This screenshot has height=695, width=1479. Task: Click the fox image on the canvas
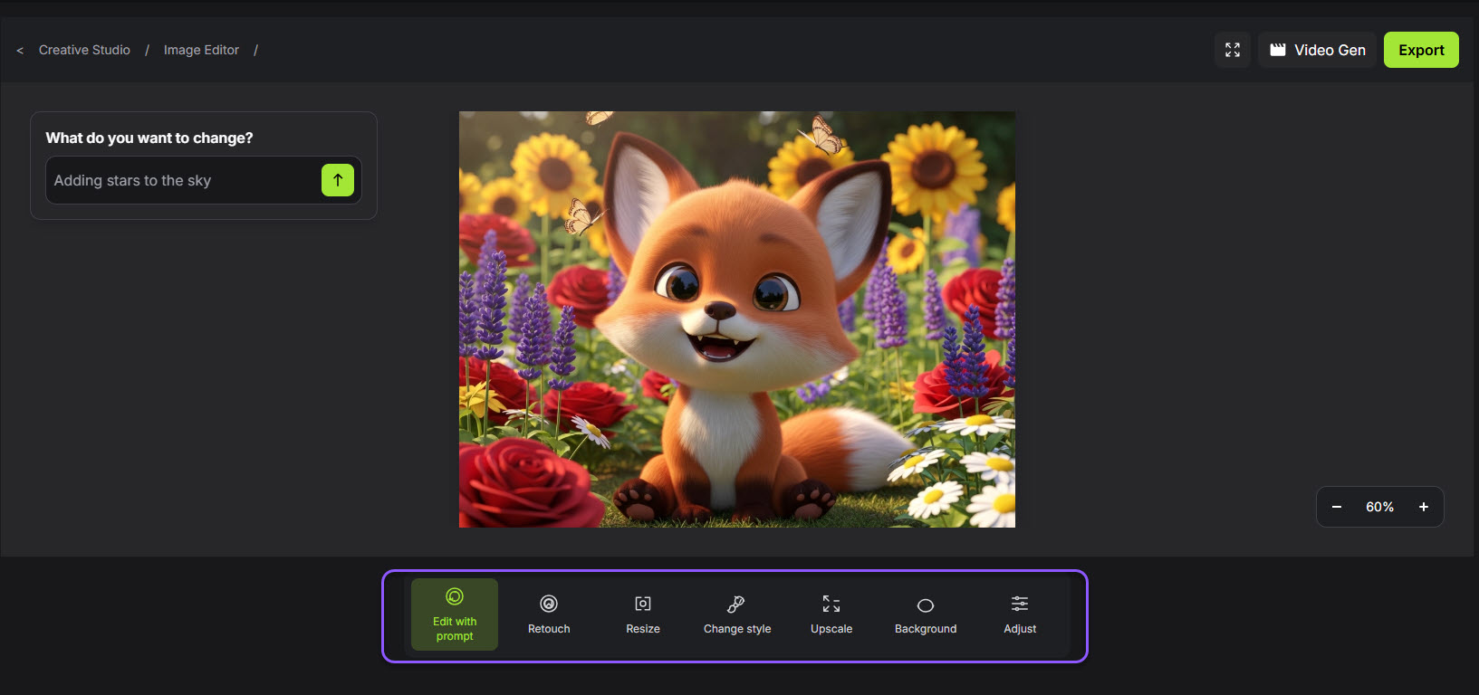(x=736, y=319)
